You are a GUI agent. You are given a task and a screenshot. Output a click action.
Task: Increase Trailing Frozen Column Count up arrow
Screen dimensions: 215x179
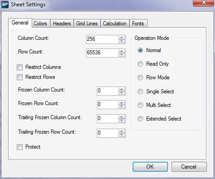(122, 116)
